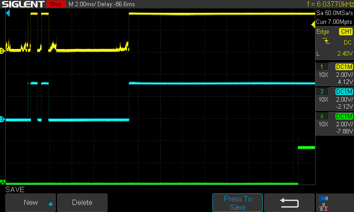
Task: Click the USB device status icon
Action: [x=324, y=198]
